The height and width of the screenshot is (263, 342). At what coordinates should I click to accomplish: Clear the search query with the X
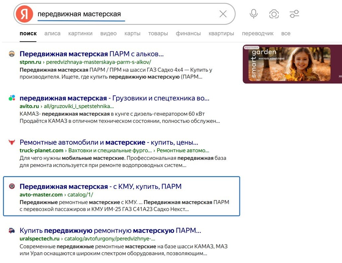[223, 14]
